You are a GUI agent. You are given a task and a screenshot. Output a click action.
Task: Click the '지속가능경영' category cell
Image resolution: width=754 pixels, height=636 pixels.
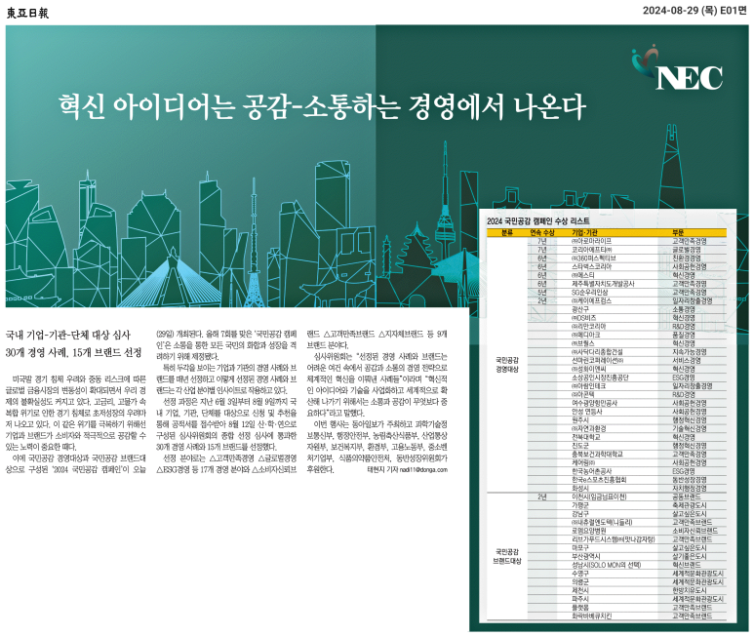pyautogui.click(x=689, y=352)
